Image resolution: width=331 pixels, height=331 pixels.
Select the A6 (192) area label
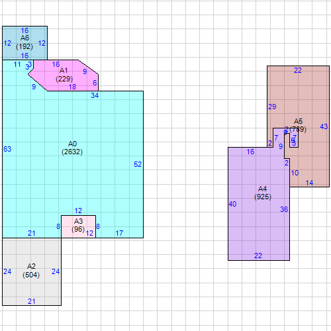point(24,42)
